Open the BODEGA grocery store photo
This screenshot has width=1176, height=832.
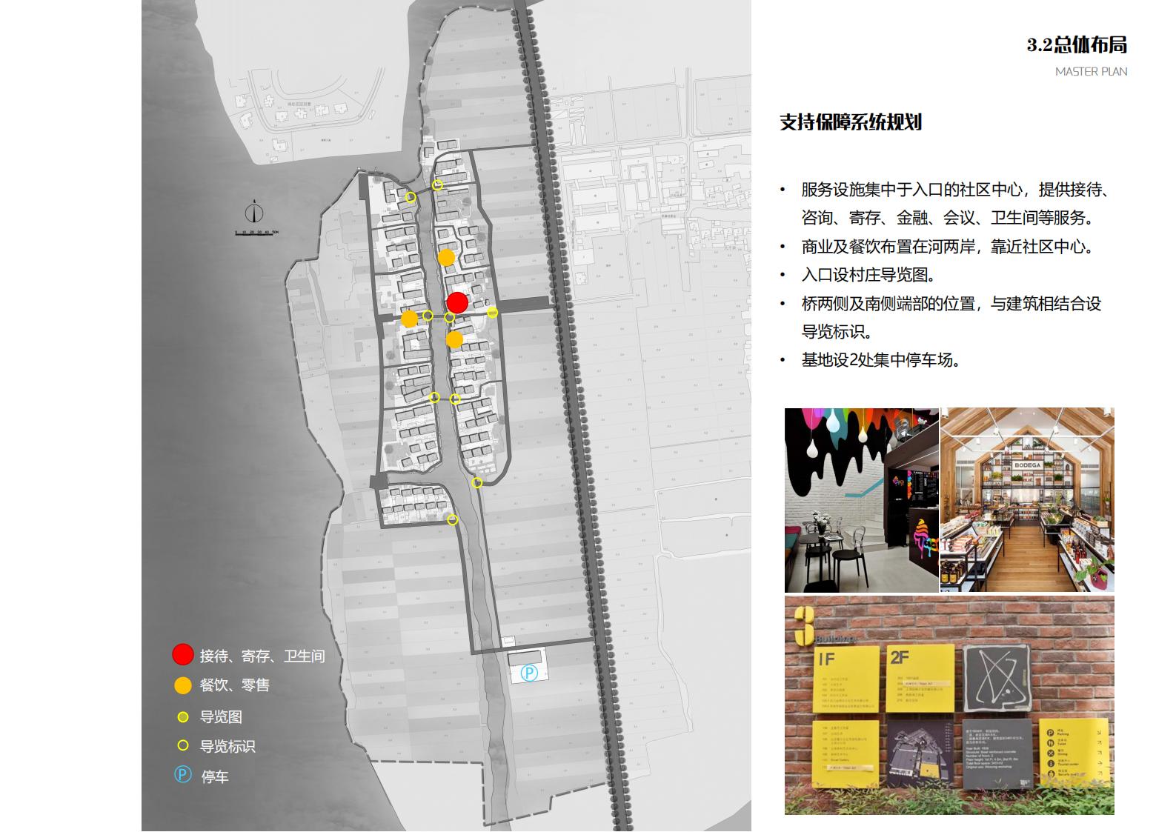pos(1026,499)
